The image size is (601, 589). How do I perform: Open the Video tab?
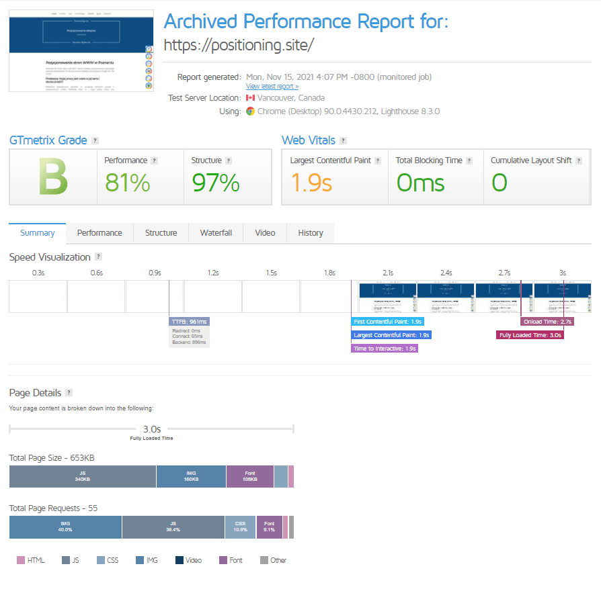[x=265, y=233]
